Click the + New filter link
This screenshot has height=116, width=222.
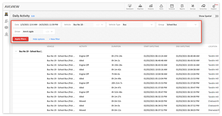[54, 39]
